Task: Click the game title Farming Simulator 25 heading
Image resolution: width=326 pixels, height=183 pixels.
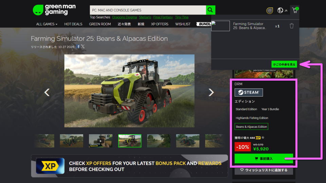Action: coord(99,39)
